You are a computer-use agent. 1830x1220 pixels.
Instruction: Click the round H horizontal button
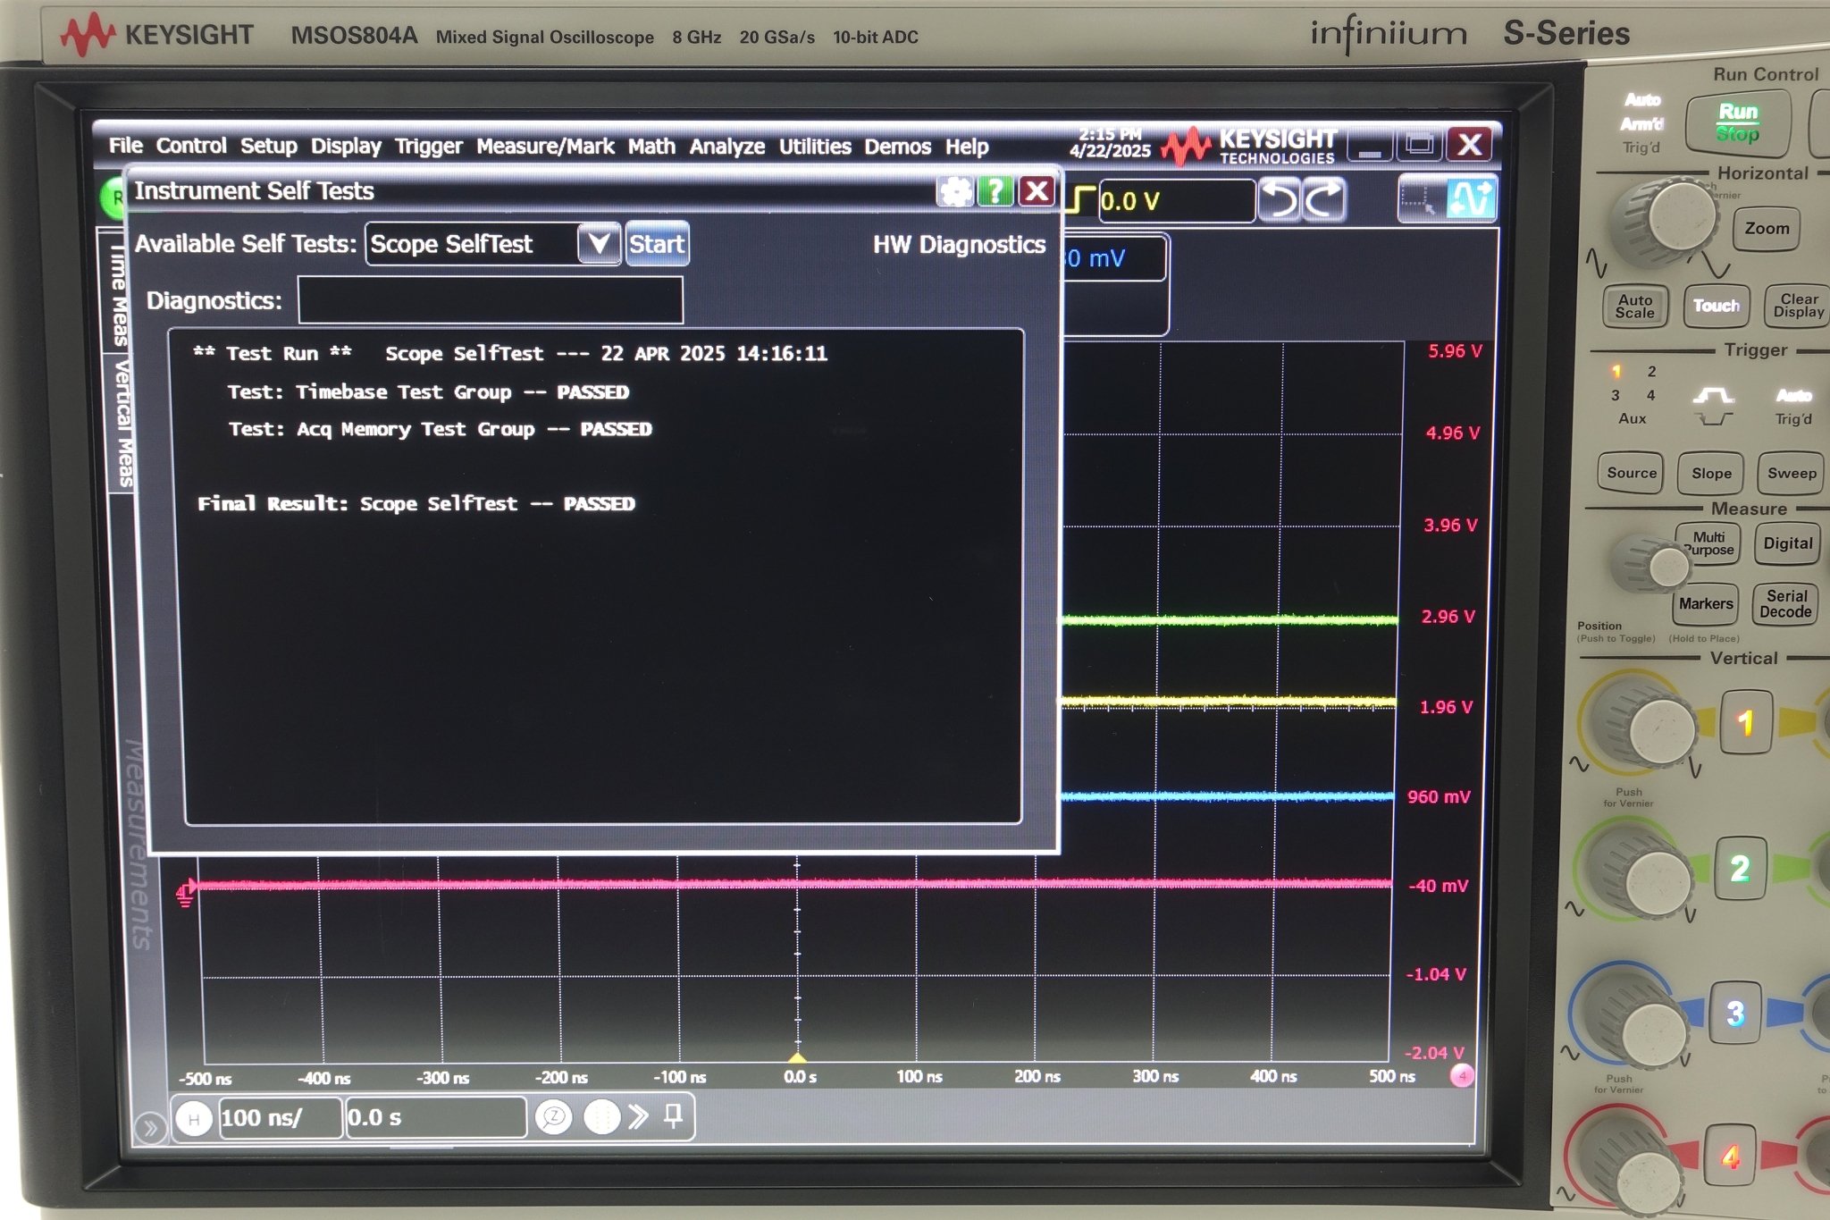tap(193, 1118)
